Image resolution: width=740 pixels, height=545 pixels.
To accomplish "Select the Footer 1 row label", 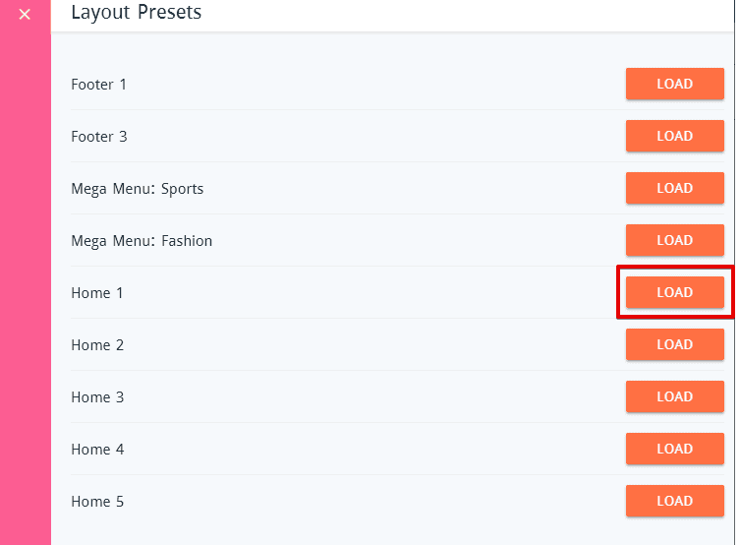I will 98,85.
